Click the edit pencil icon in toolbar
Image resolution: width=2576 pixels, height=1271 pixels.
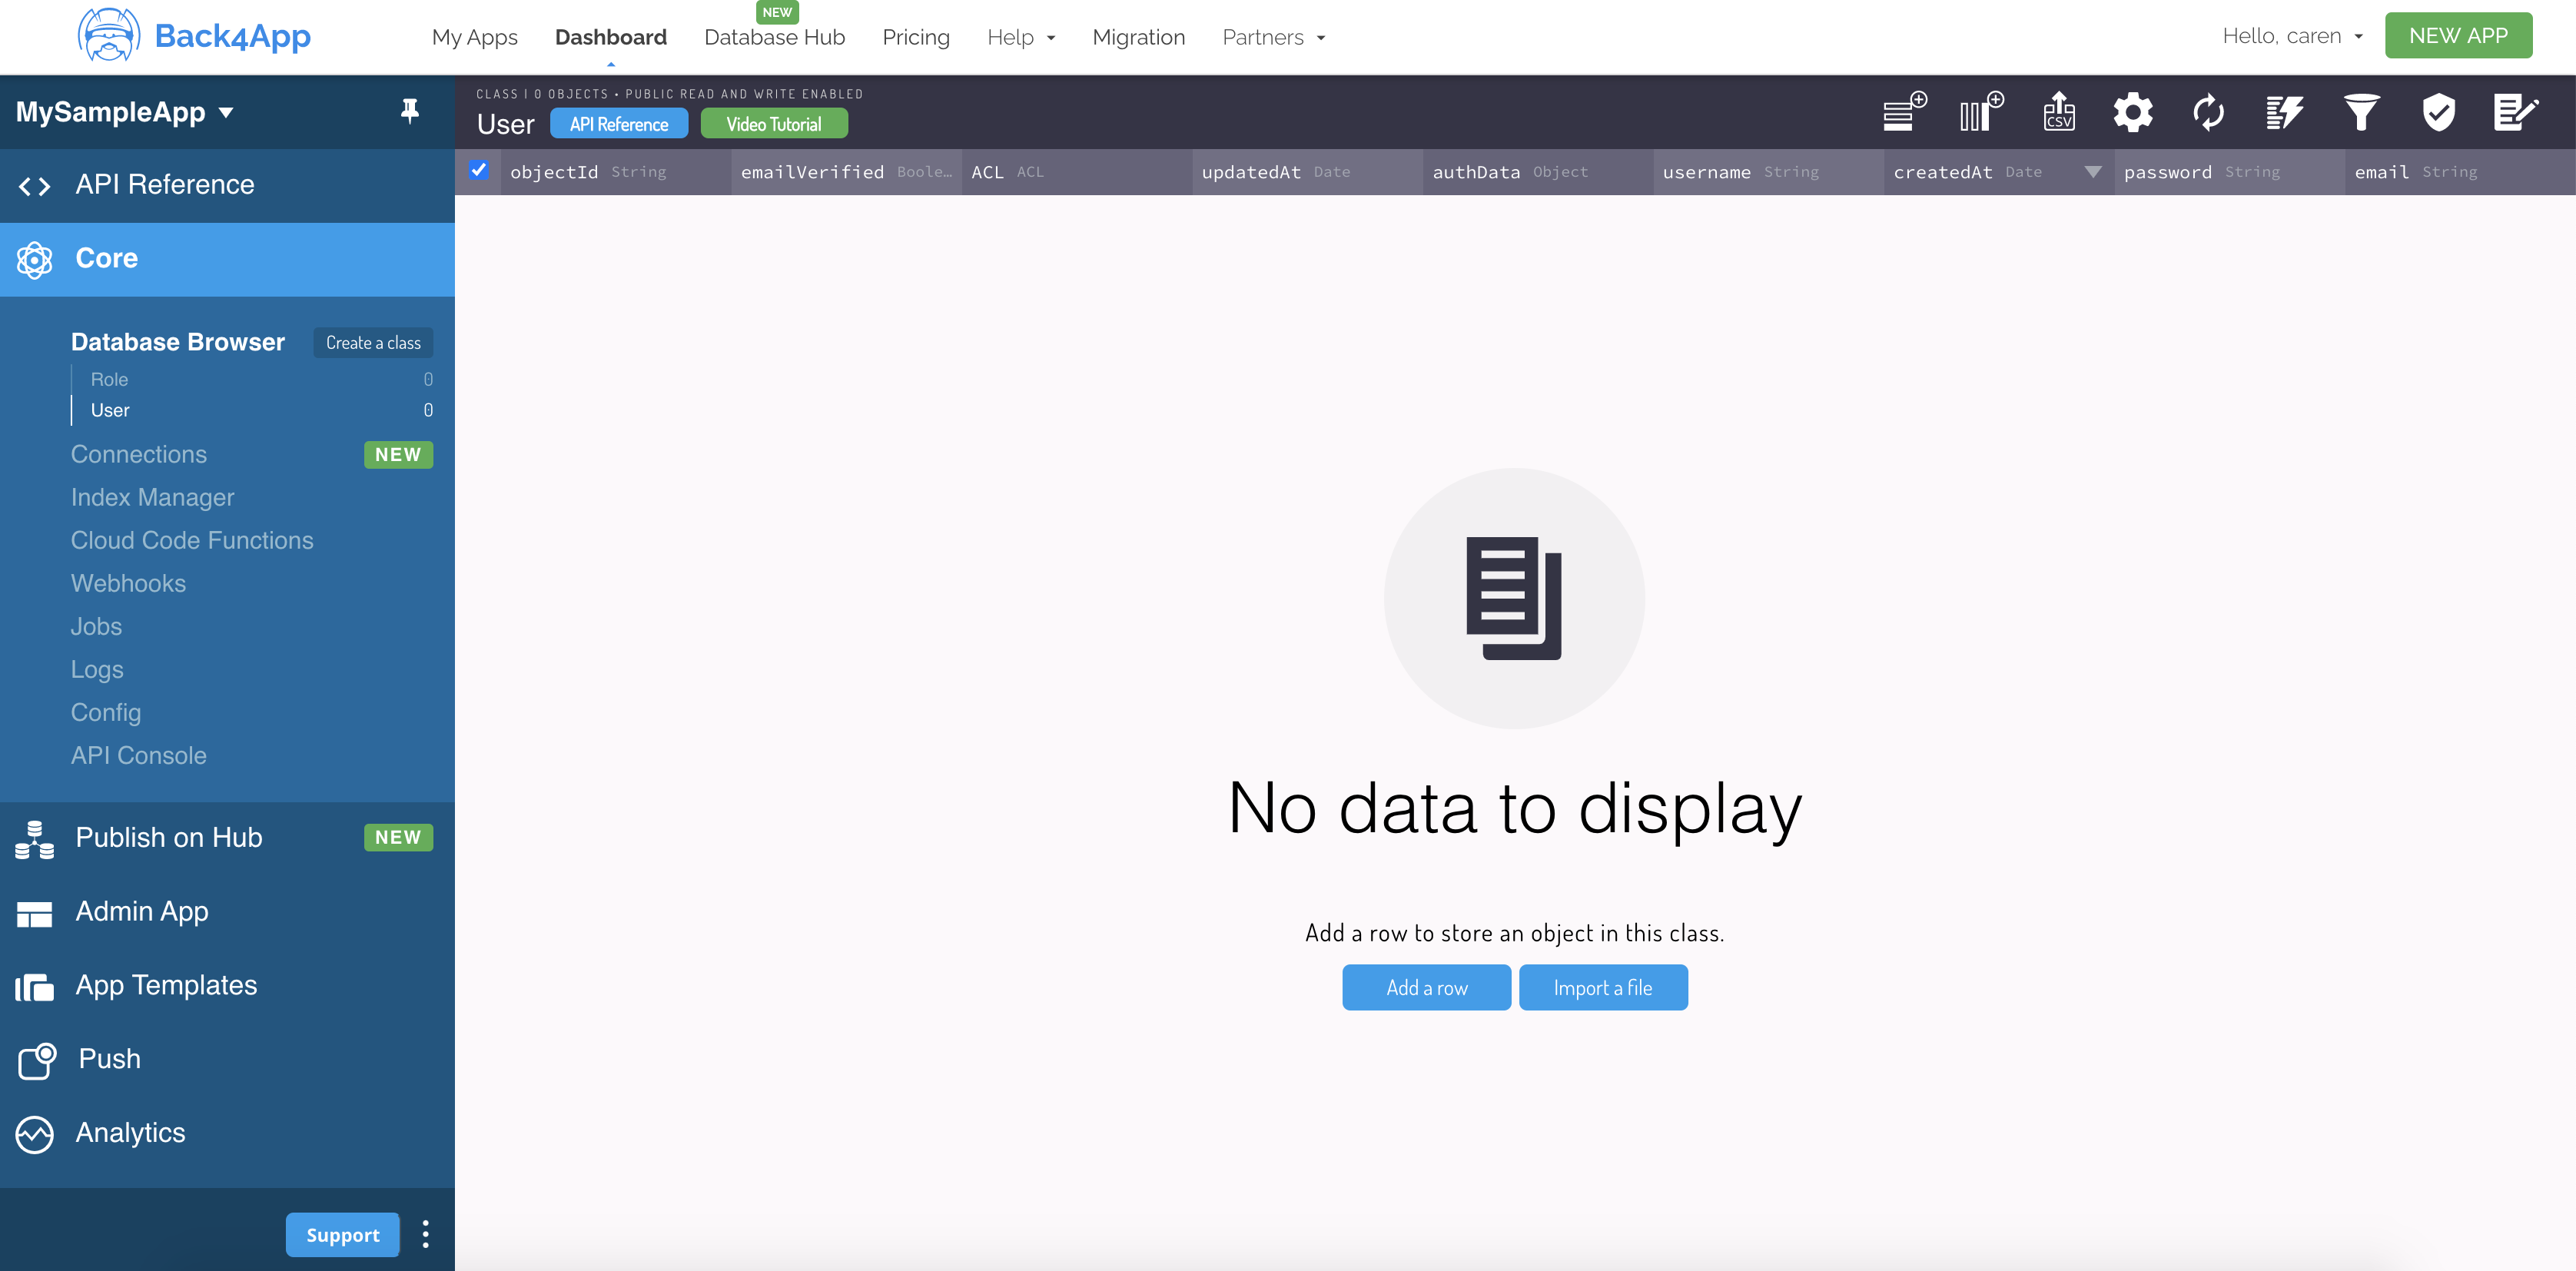point(2514,112)
